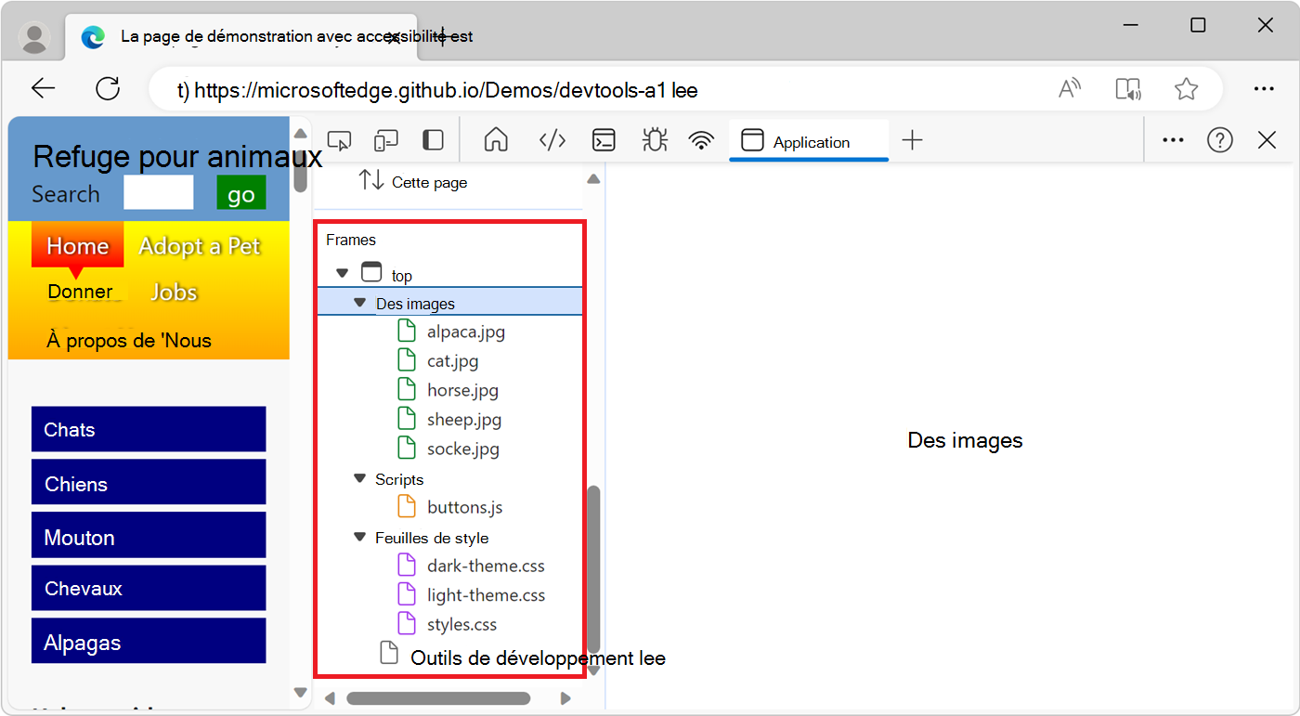Add more tools with the plus icon

[x=912, y=139]
